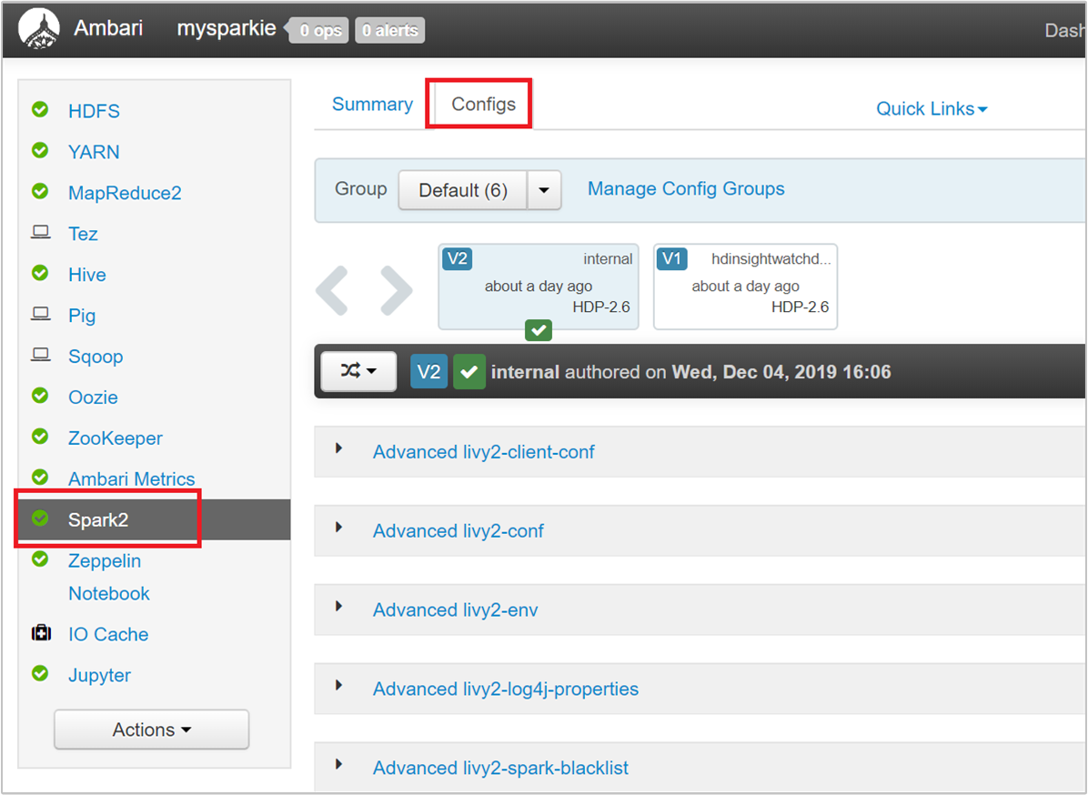Select the V2 internal version card
This screenshot has width=1088, height=795.
pyautogui.click(x=538, y=287)
